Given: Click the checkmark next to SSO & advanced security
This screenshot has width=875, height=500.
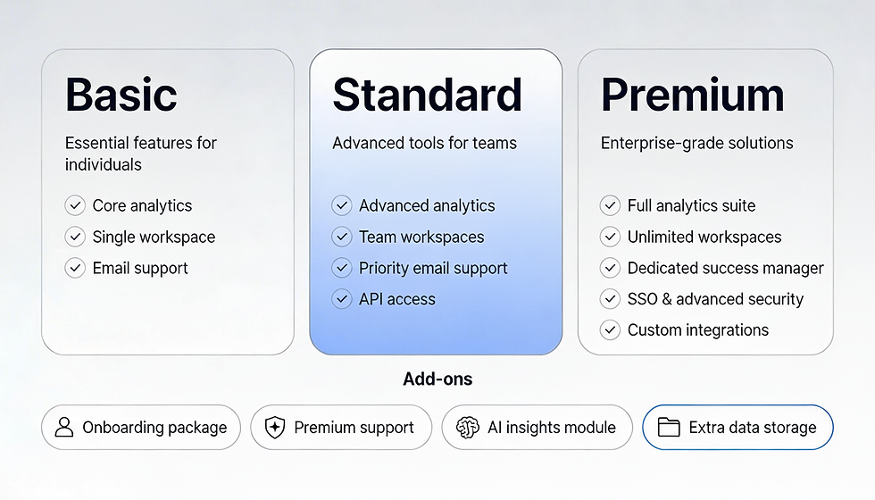Looking at the screenshot, I should tap(610, 299).
